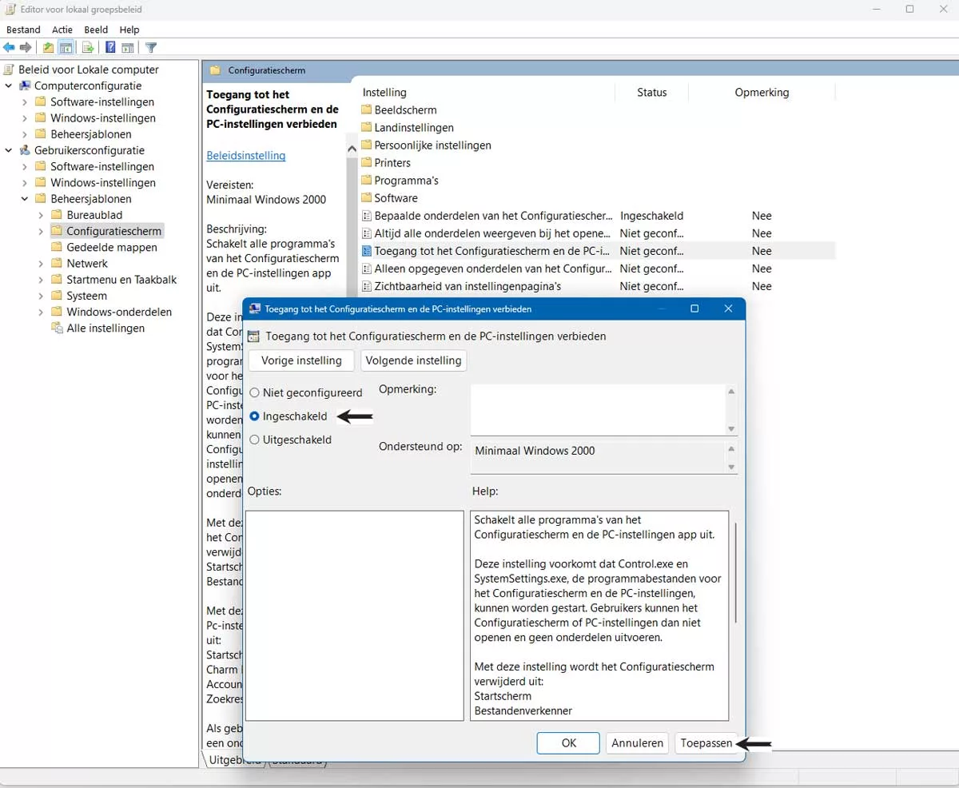959x788 pixels.
Task: Select the 'Toegang tot het Configuratiescherm en de PC-i...' list row
Action: tap(596, 251)
